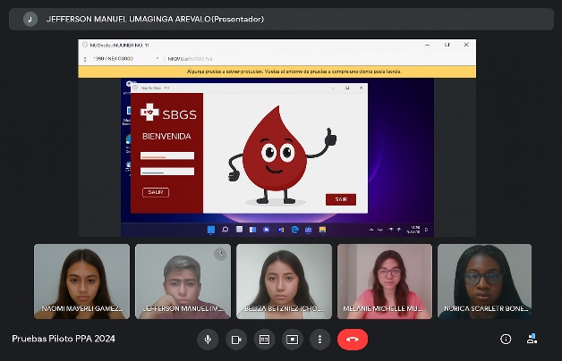Screen dimensions: 562x361
Task: Select Naomi Mayerli Gamez video tile
Action: click(81, 281)
